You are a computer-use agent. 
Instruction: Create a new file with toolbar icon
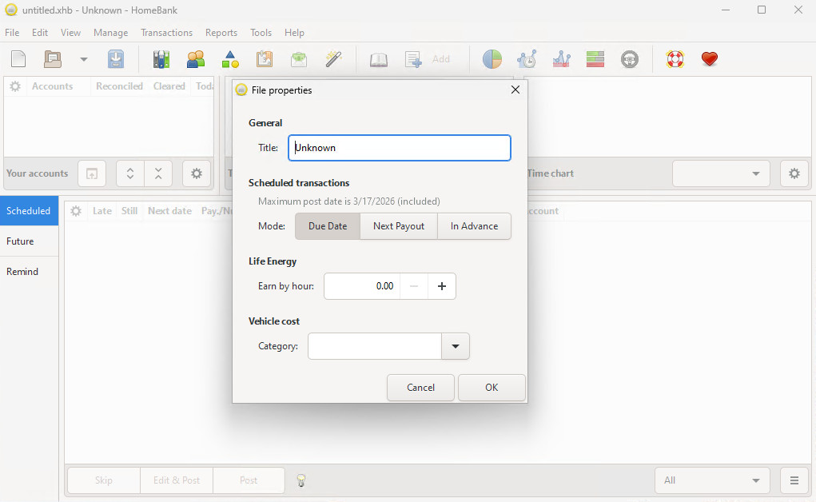(18, 59)
